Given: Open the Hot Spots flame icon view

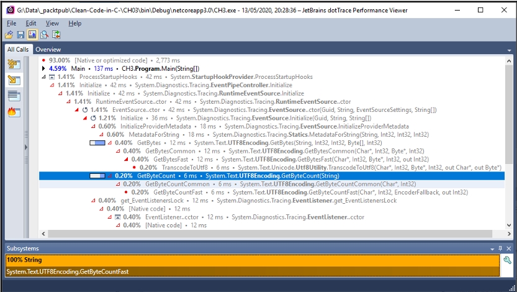Looking at the screenshot, I should click(x=14, y=112).
